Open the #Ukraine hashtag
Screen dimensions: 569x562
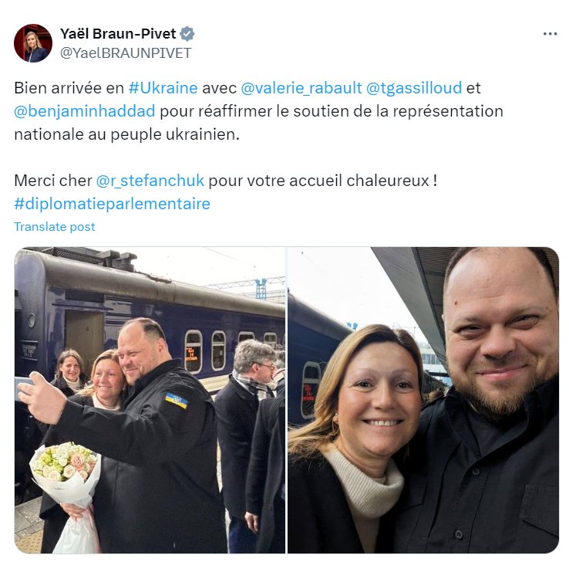163,88
